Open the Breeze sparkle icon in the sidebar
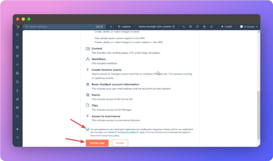This screenshot has height=161, width=273. 17,129
